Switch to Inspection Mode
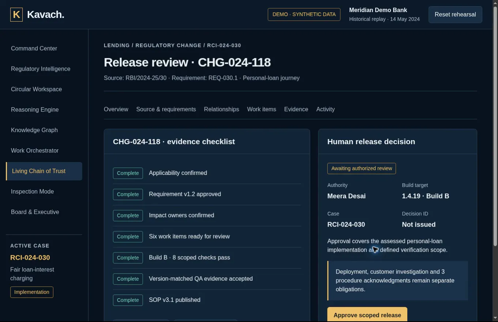Viewport: 498px width, 322px height. coord(32,192)
